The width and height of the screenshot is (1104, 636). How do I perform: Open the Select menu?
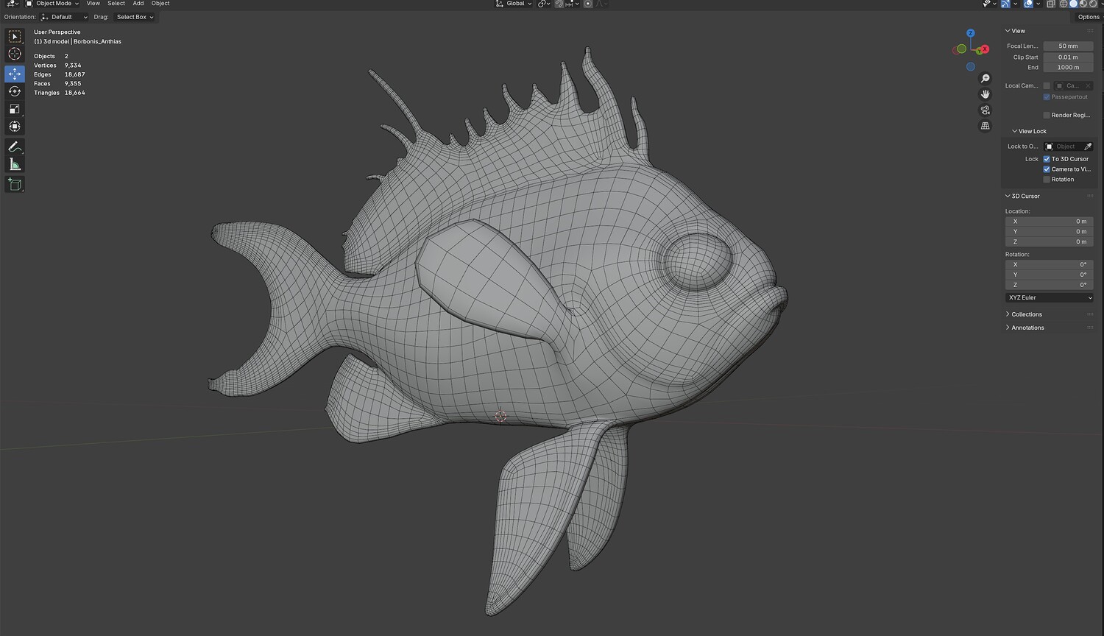tap(116, 4)
